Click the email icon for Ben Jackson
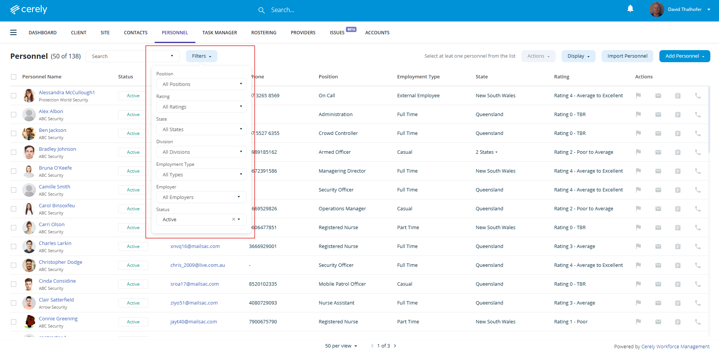The height and width of the screenshot is (352, 719). [x=658, y=133]
